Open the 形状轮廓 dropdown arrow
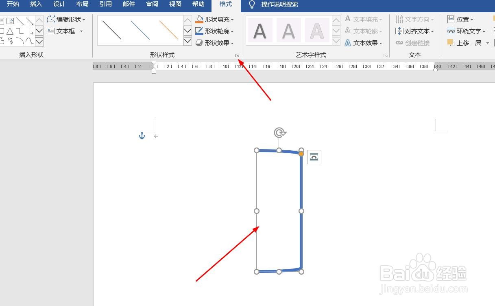The height and width of the screenshot is (306, 495). point(232,31)
